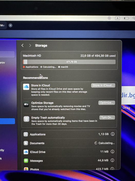Click 'Calculating...' in the Documents row
135x181 pixels.
click(106, 143)
